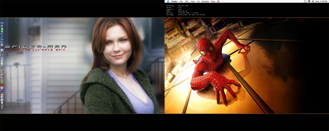Open the Home folder house Dock icon
This screenshot has width=329, height=131.
(2, 95)
